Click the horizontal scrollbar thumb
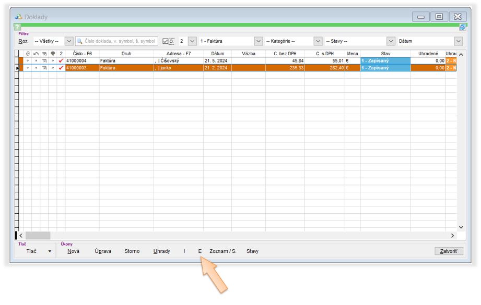This screenshot has width=481, height=305. [x=38, y=236]
